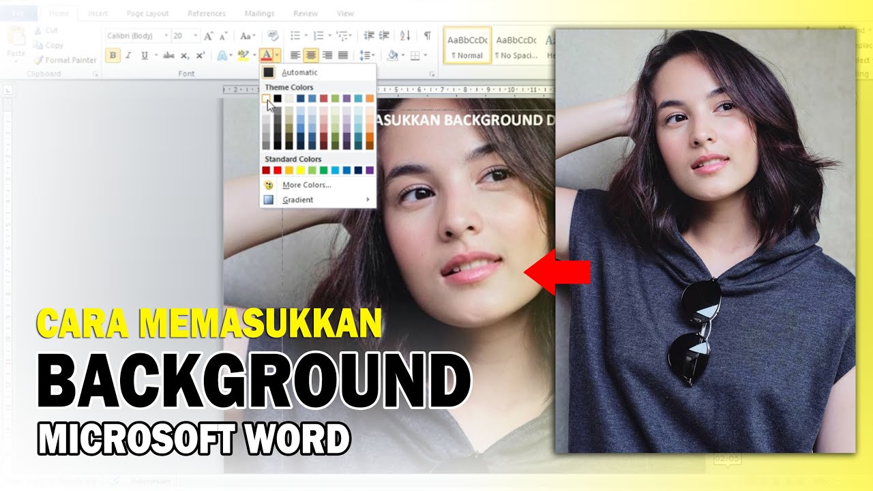The width and height of the screenshot is (873, 491).
Task: Pick the yellow standard color swatch
Action: pyautogui.click(x=301, y=170)
